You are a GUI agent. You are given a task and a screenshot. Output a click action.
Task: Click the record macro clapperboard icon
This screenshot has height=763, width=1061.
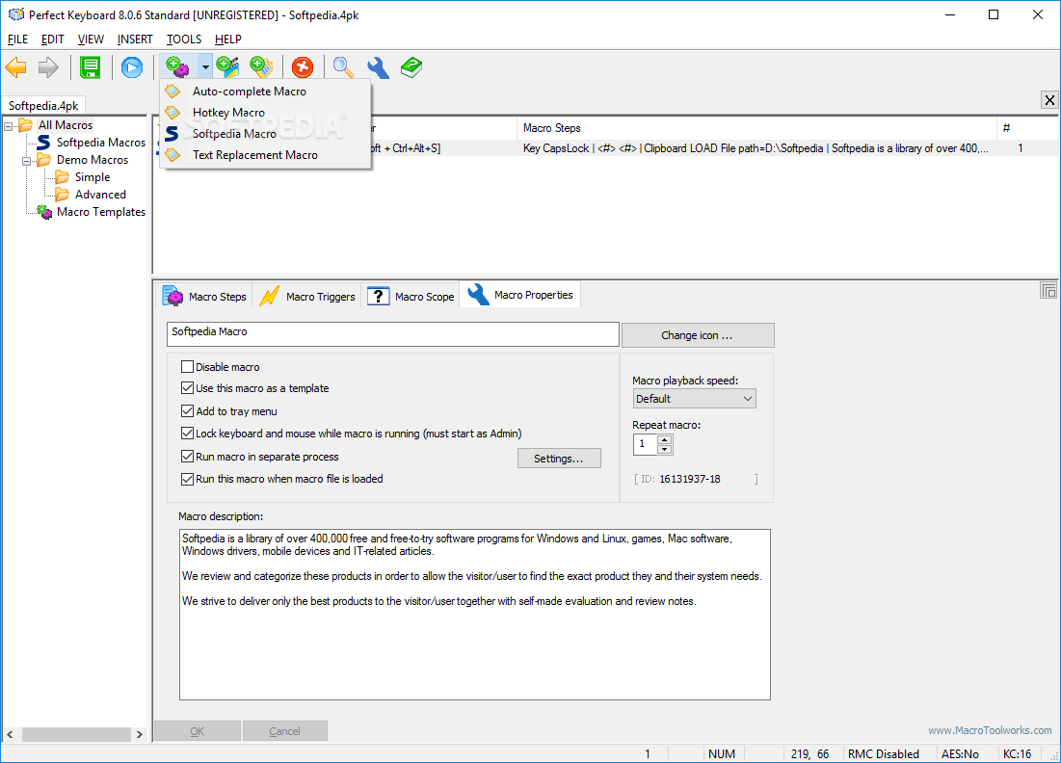(x=227, y=67)
